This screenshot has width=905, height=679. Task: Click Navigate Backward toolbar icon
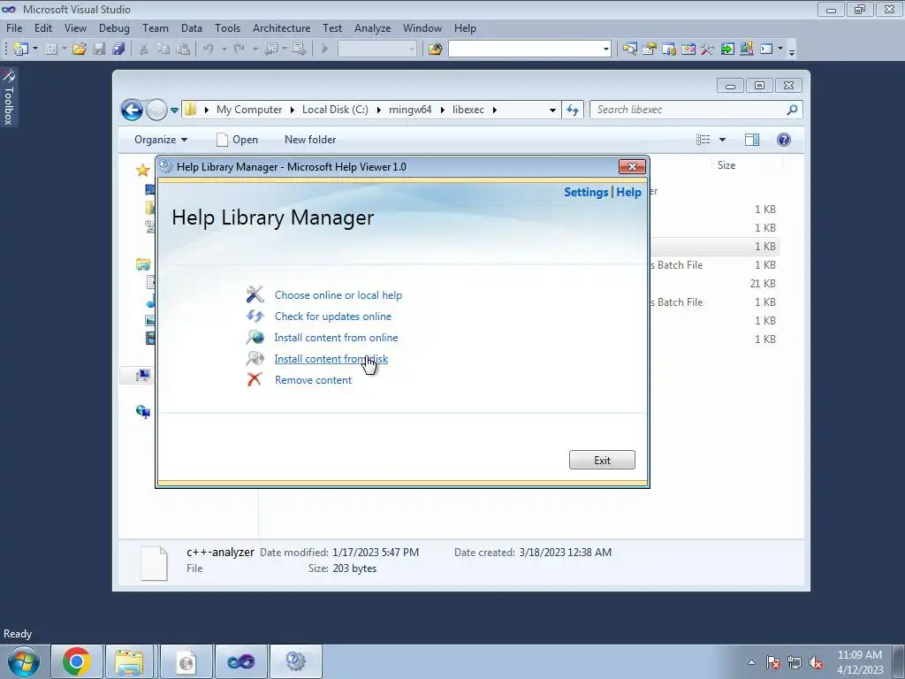(x=270, y=50)
